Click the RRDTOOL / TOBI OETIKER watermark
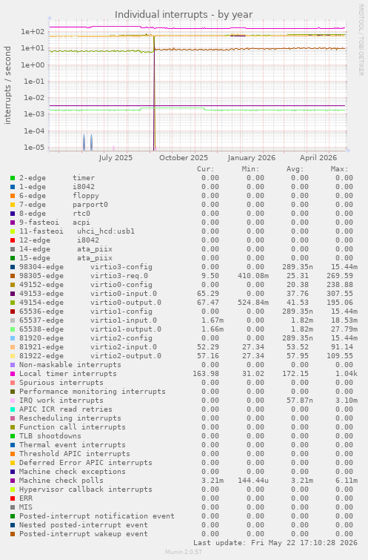The height and width of the screenshot is (560, 368). [361, 40]
